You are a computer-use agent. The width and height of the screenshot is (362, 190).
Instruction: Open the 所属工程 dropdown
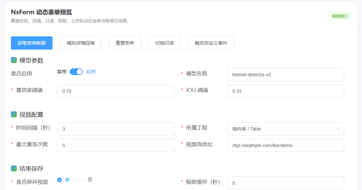[x=281, y=129]
